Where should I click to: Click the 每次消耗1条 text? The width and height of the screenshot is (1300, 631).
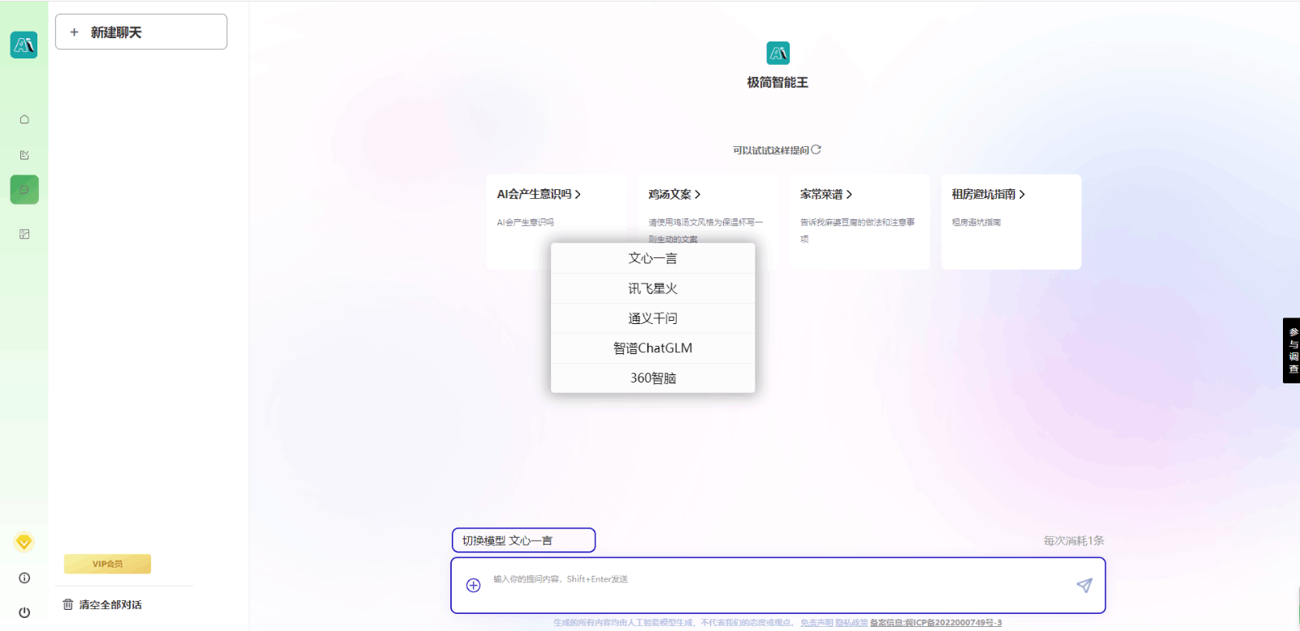[x=1073, y=540]
